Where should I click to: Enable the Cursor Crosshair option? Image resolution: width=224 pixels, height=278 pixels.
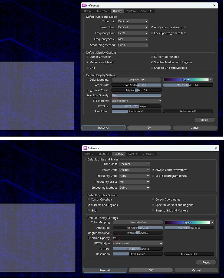point(87,57)
